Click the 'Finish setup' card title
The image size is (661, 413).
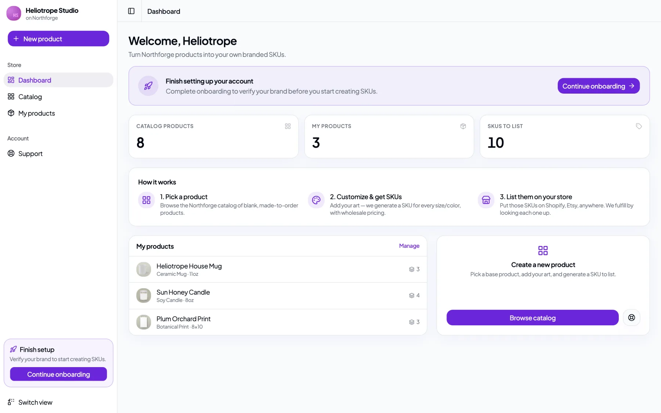click(37, 349)
